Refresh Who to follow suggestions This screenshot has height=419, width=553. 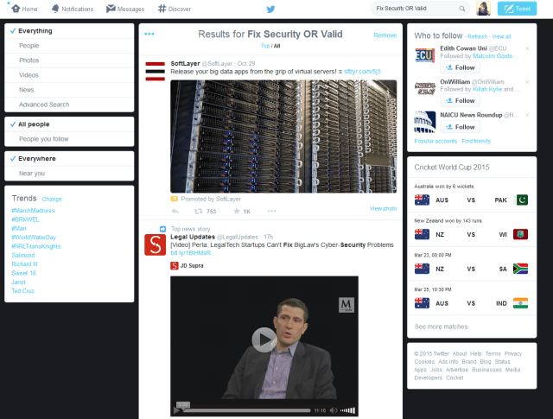(477, 36)
